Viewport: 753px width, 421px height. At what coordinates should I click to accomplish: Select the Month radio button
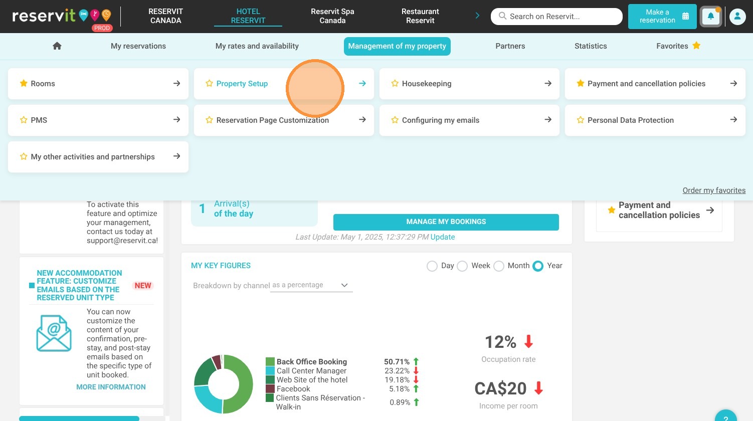tap(499, 266)
